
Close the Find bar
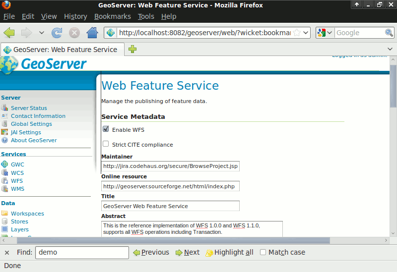[x=7, y=252]
